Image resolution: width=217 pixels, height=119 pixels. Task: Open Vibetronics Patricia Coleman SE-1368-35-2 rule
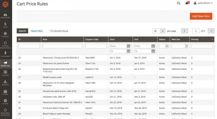(x=62, y=102)
